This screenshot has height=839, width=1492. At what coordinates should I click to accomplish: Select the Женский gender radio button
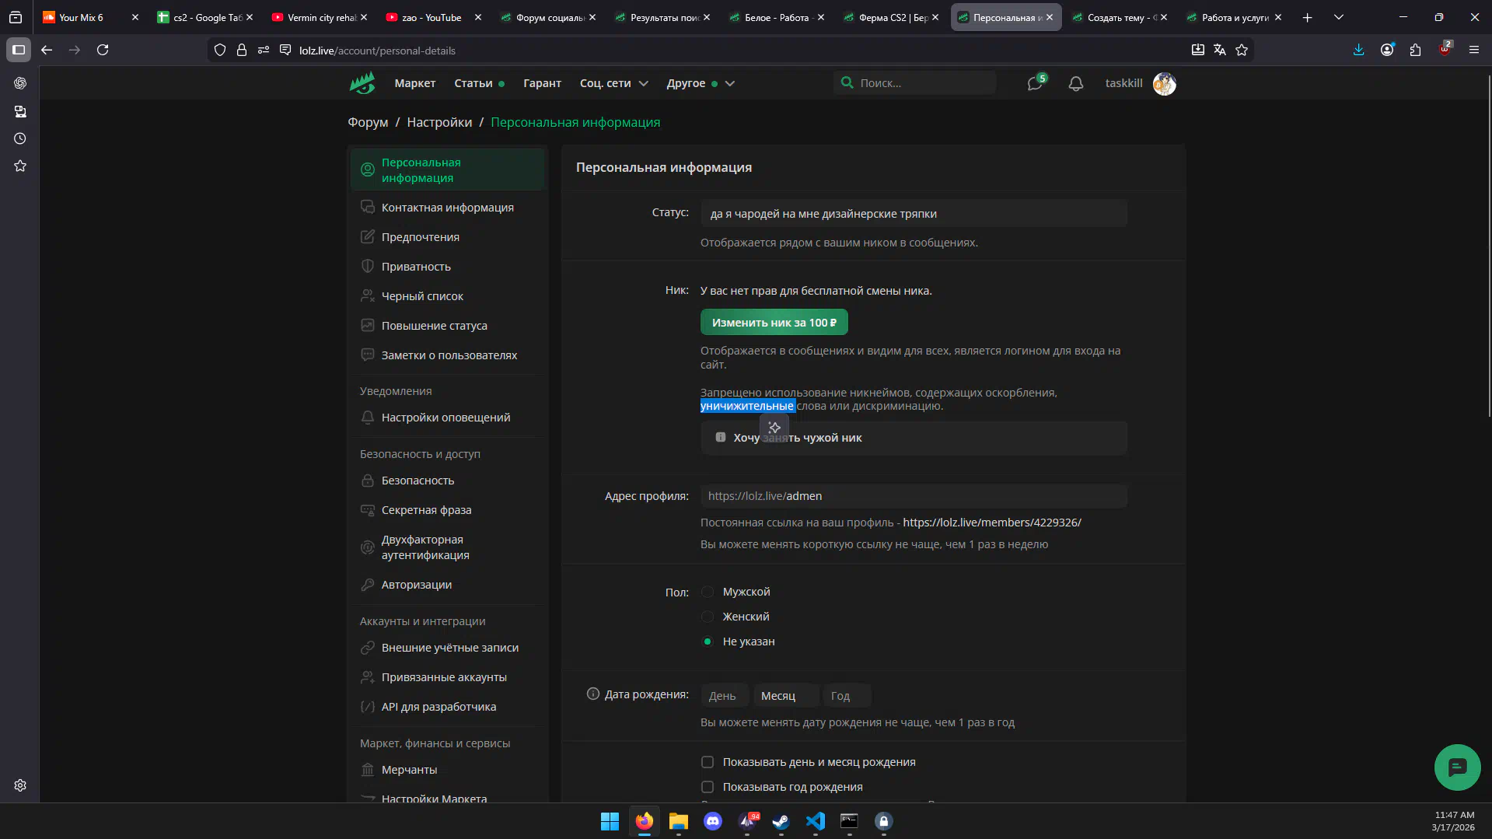tap(708, 617)
